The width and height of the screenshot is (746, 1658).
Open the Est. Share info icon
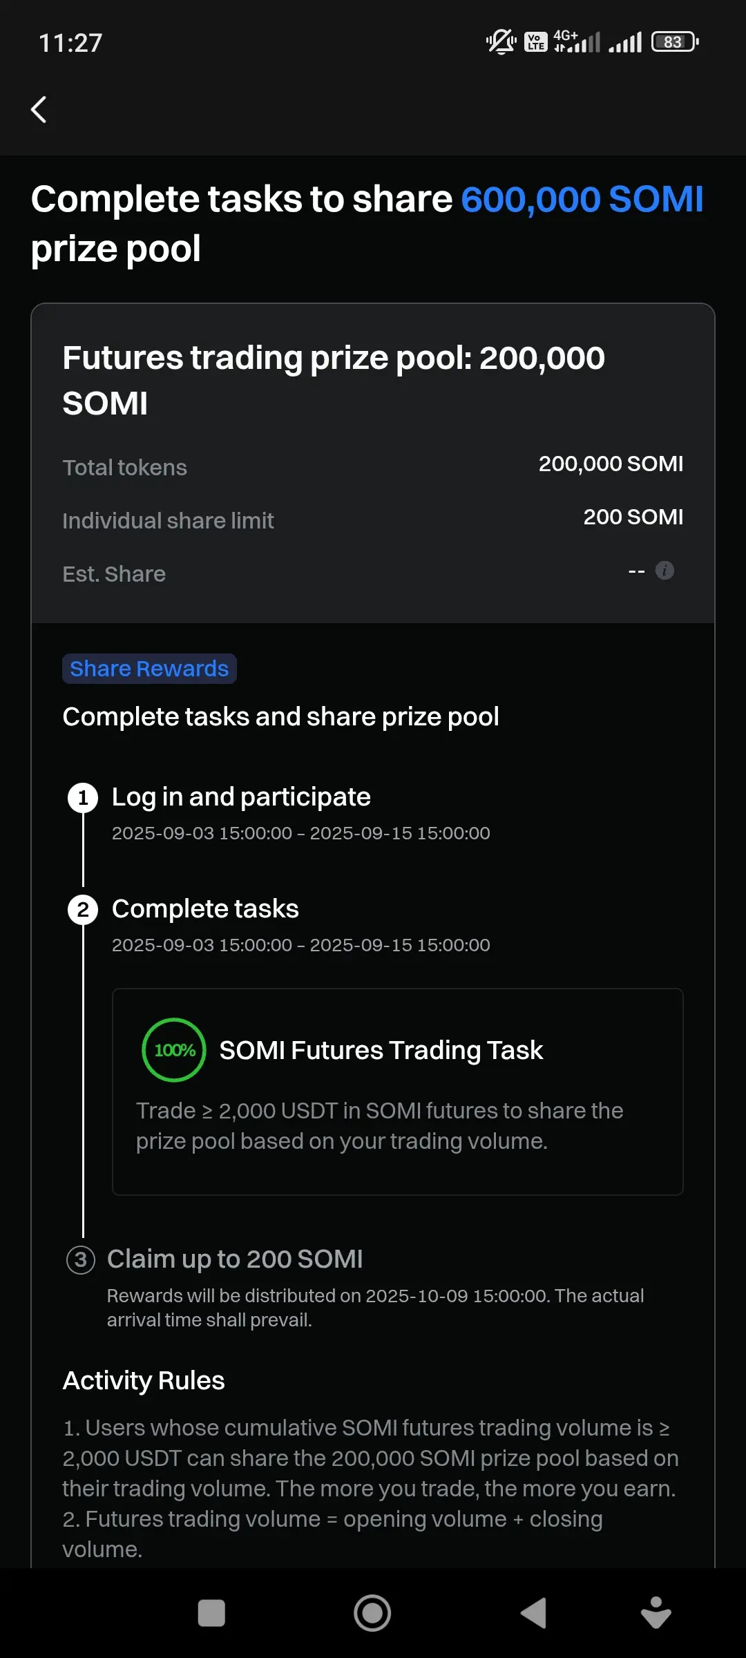pyautogui.click(x=664, y=571)
